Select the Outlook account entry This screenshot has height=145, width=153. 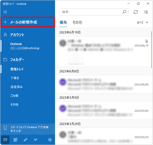click(x=28, y=46)
